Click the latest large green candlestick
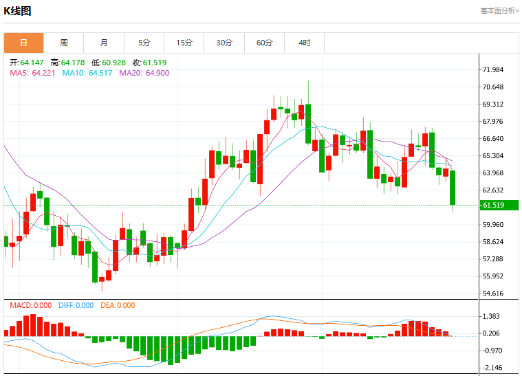 tap(453, 188)
